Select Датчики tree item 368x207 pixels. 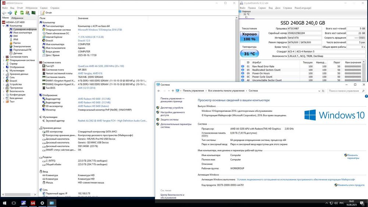[x=18, y=53]
